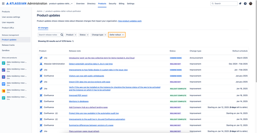The width and height of the screenshot is (257, 133).
Task: Open the Security tab
Action: click(112, 3)
